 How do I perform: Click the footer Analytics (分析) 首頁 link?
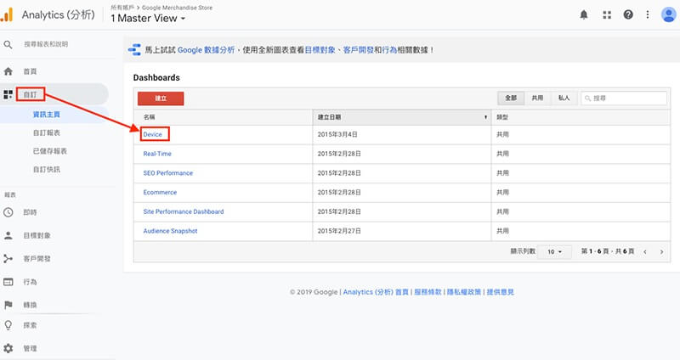[376, 292]
